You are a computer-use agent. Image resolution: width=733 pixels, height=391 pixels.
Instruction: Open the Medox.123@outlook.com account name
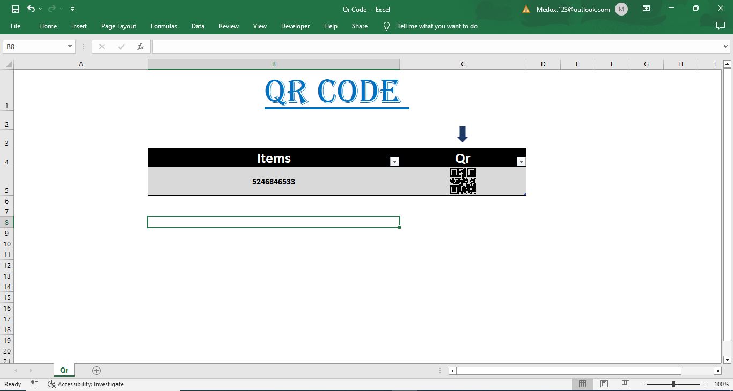[x=573, y=9]
